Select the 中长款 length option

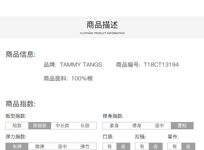coord(62,126)
